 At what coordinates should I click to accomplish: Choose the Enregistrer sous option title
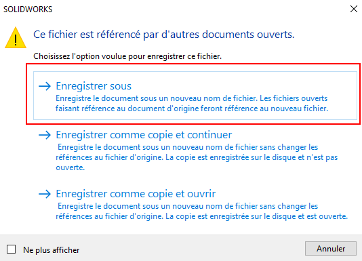coord(94,86)
